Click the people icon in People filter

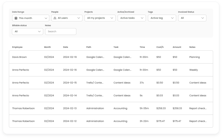(55, 18)
